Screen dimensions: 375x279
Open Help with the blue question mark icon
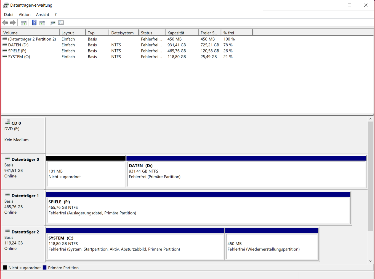[x=34, y=23]
